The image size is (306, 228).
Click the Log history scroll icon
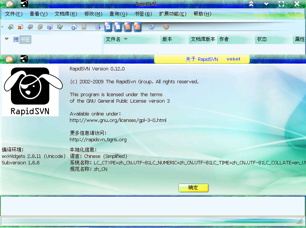point(84,27)
